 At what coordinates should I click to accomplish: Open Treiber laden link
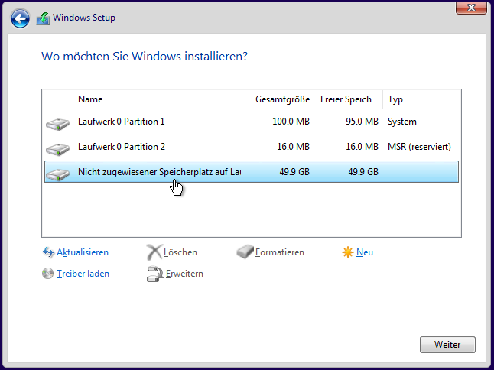(x=83, y=274)
